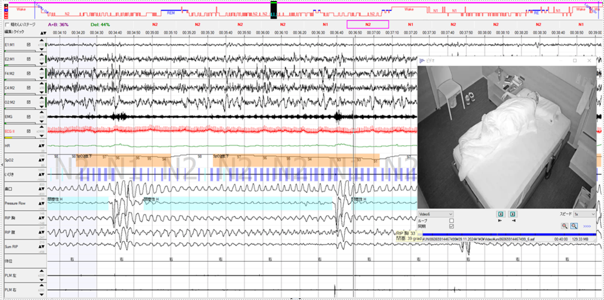This screenshot has width=604, height=300.
Task: Maximize the ビデオ window
Action: click(x=575, y=60)
